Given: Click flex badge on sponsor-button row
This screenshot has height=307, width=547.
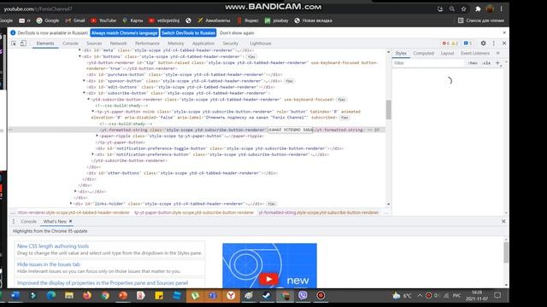Looking at the screenshot, I should (289, 81).
